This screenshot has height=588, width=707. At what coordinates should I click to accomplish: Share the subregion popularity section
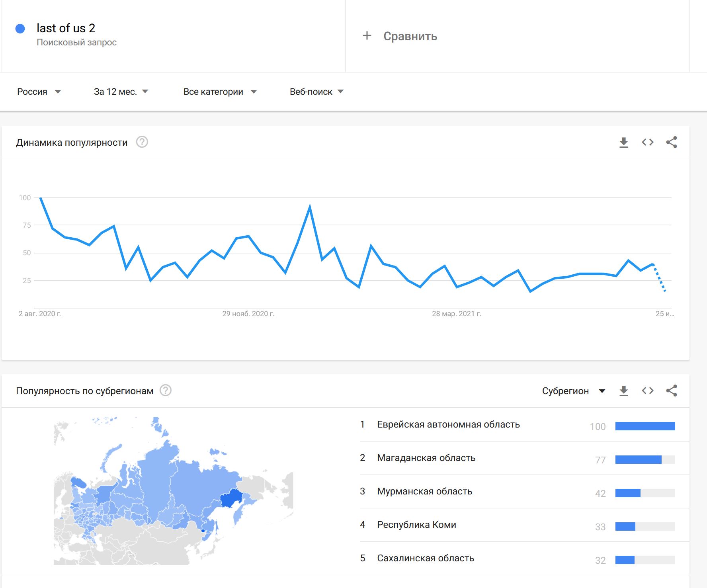point(672,391)
